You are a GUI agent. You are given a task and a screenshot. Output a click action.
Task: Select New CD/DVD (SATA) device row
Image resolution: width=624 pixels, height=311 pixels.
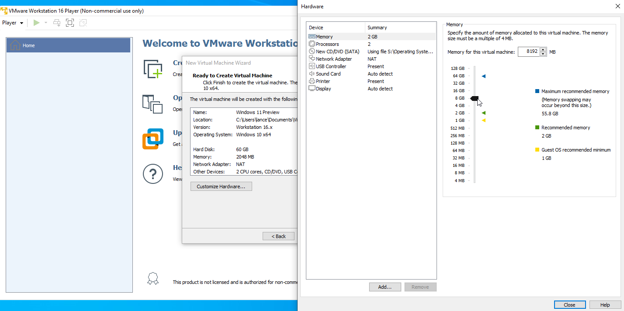tap(371, 52)
